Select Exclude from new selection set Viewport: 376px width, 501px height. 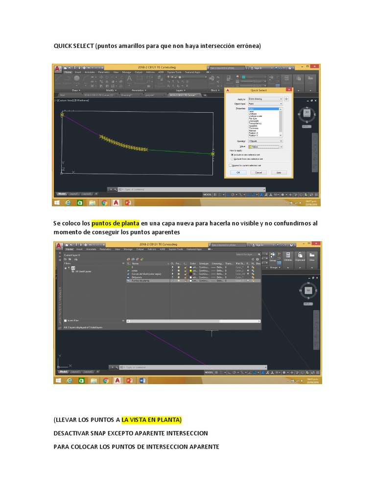pos(247,159)
